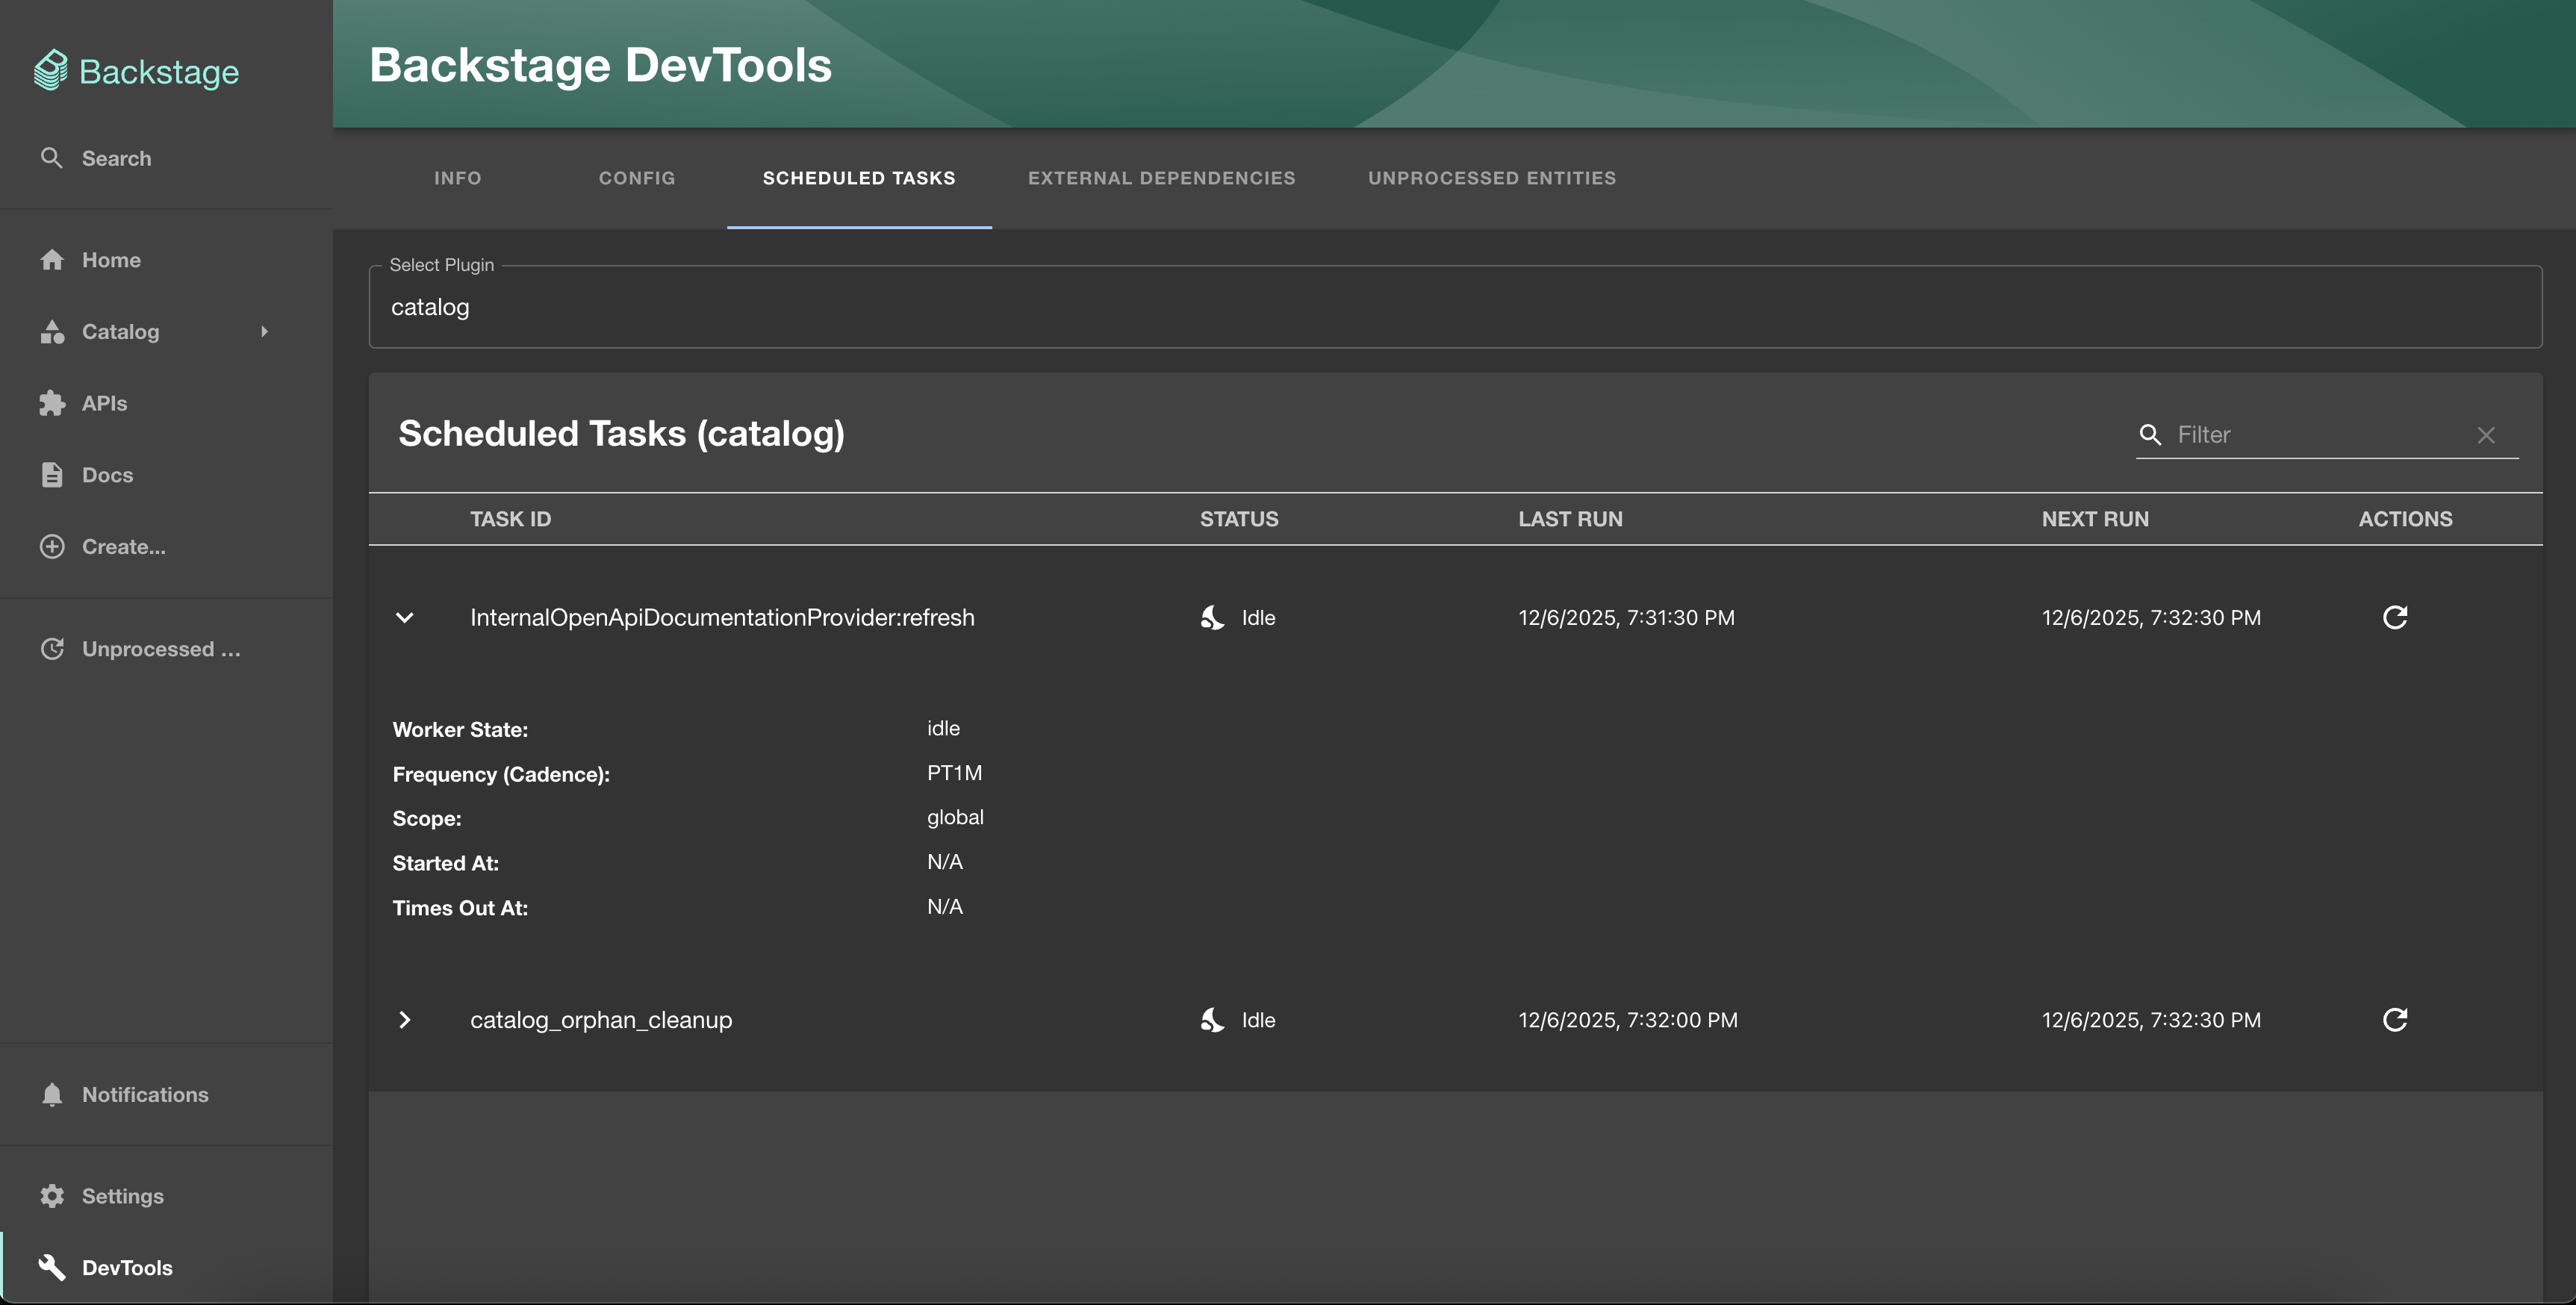Sort by the Last Run column header
Viewport: 2576px width, 1305px height.
1570,519
